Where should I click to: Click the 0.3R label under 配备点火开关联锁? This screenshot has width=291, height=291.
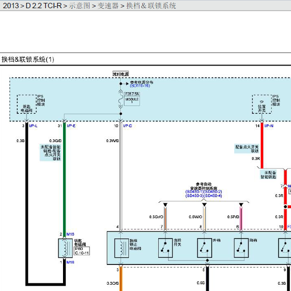pos(256,159)
